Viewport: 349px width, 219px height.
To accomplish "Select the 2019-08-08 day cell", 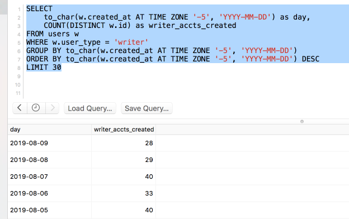I will click(x=50, y=160).
